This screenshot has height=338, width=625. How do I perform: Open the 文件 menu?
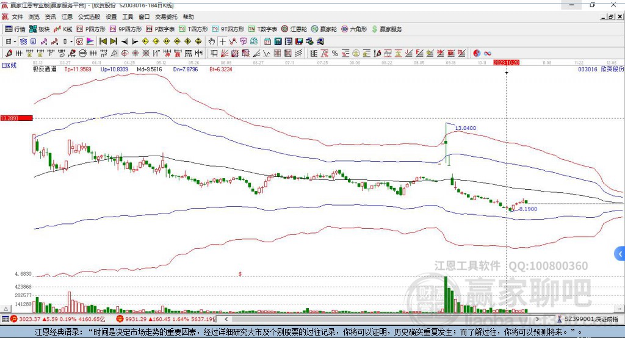(x=18, y=16)
